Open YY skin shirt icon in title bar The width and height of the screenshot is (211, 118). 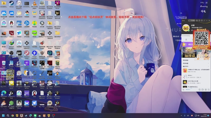[202, 20]
